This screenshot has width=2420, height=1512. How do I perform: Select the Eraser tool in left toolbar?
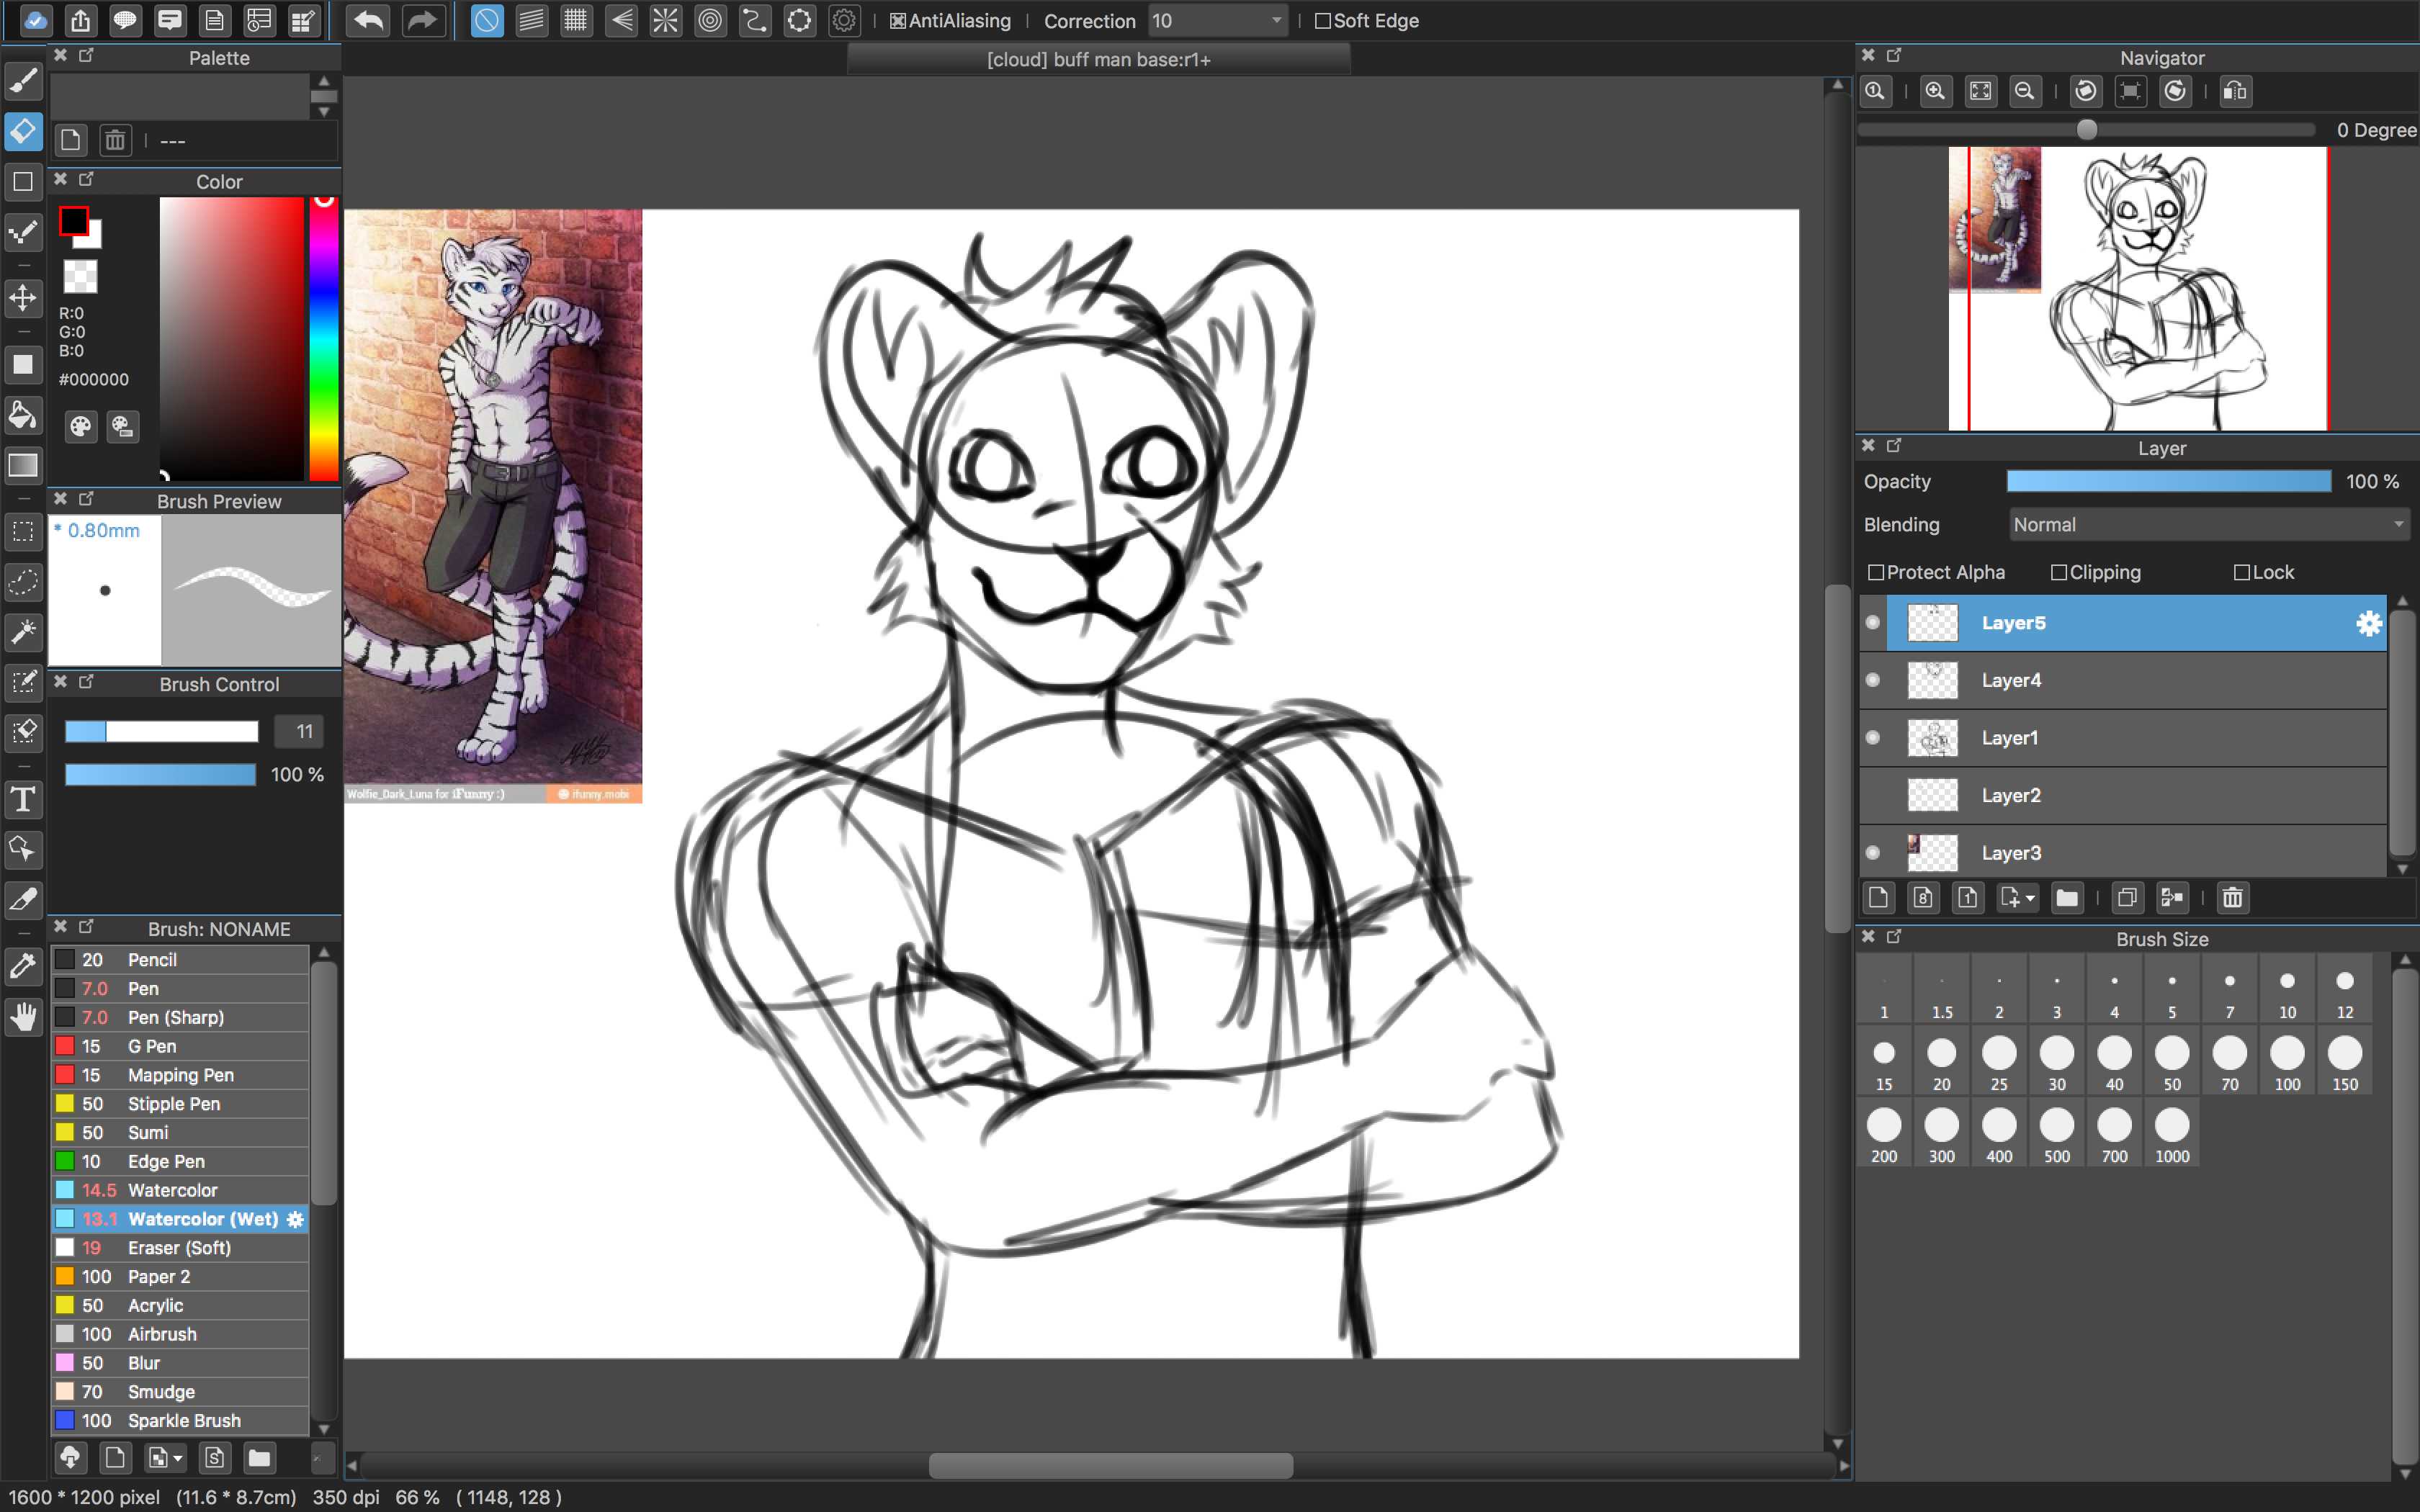click(x=23, y=131)
